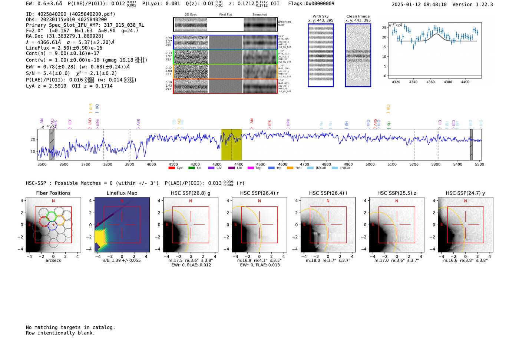
Task: Click the Gaussian fit emission line plot
Action: pos(434,50)
